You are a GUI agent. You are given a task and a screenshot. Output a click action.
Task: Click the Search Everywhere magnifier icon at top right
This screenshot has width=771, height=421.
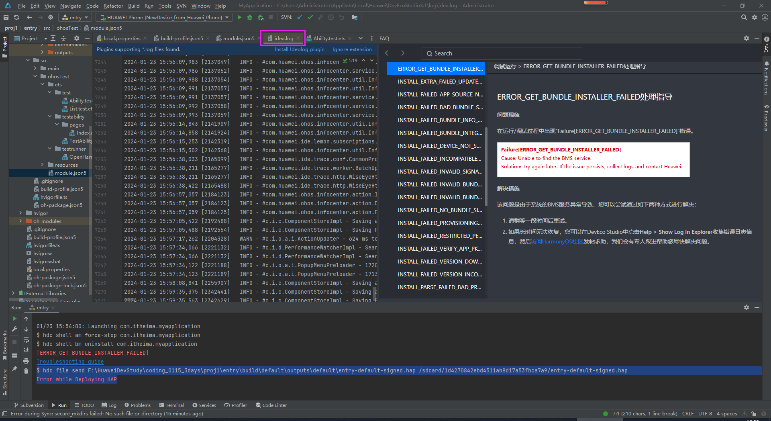[744, 17]
